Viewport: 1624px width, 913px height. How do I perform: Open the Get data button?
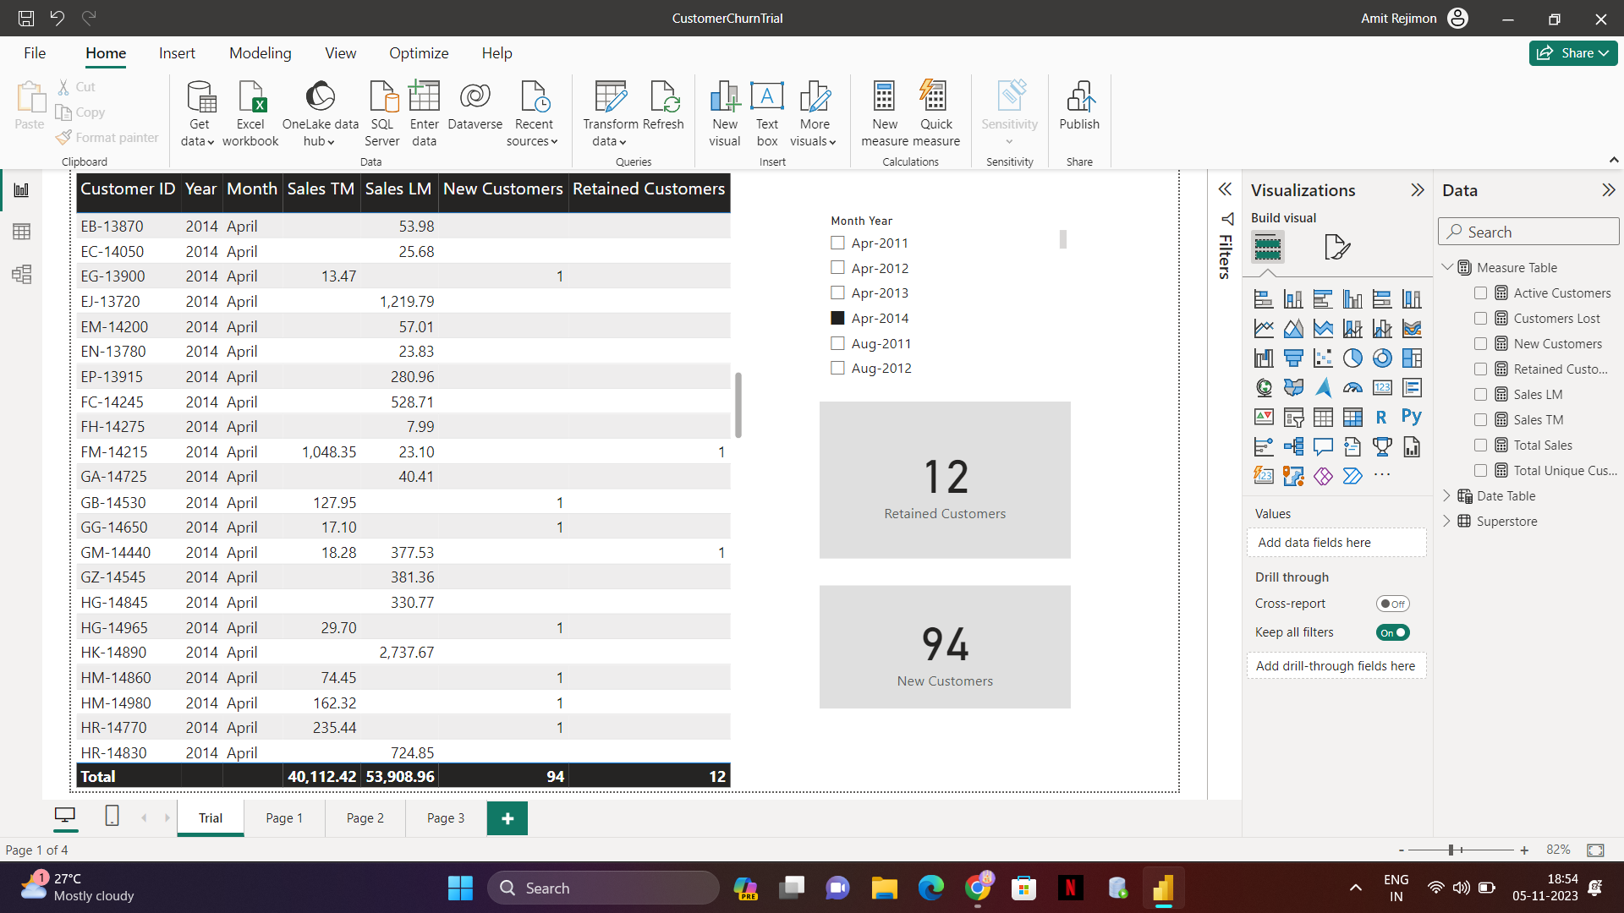[x=199, y=114]
